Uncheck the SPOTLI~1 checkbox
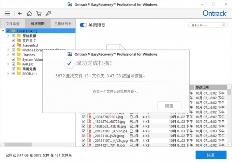The image size is (232, 163). tap(13, 74)
